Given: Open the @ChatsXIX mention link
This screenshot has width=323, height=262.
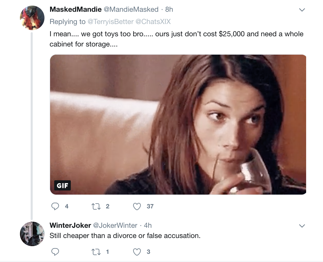Looking at the screenshot, I should pos(153,22).
